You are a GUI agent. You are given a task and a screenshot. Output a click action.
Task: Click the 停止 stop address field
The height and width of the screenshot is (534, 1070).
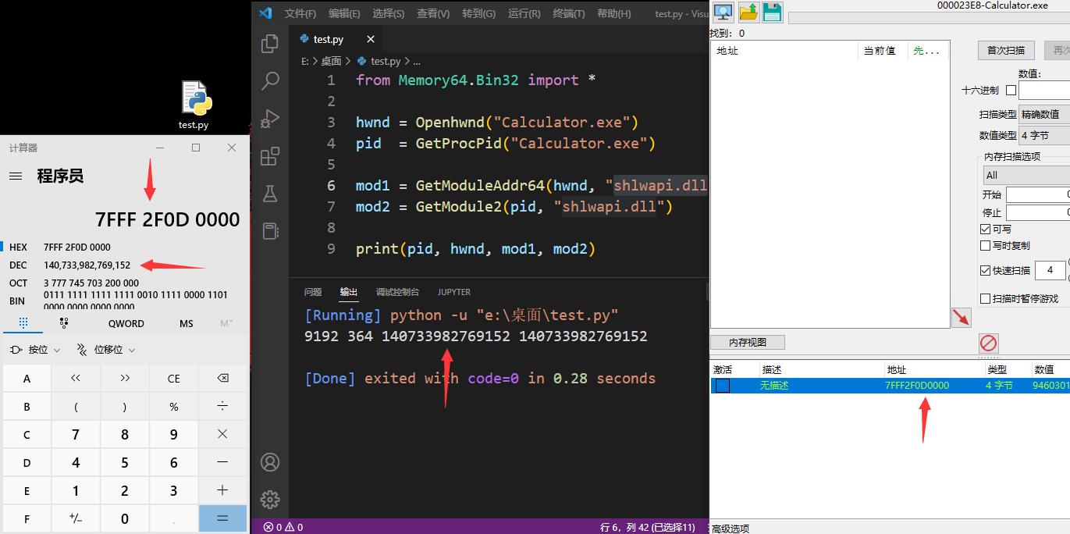(1038, 212)
